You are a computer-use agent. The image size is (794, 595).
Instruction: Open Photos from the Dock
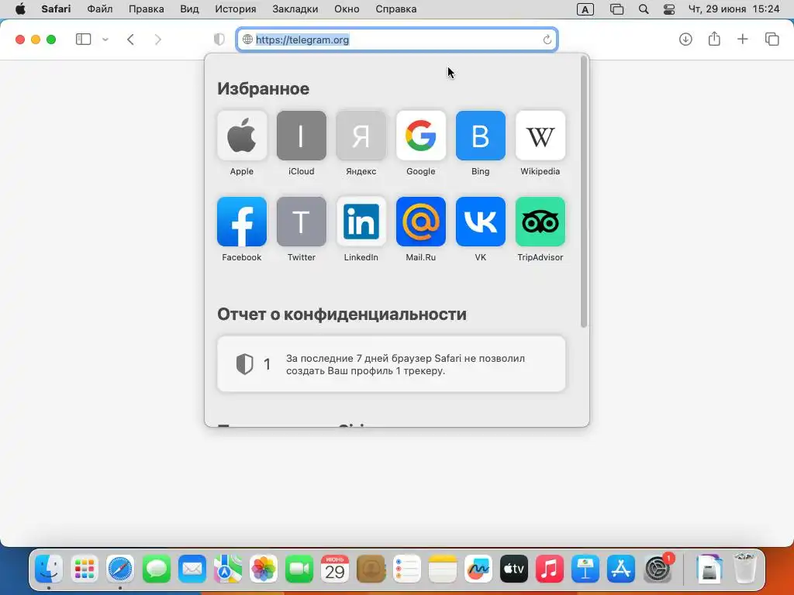pyautogui.click(x=264, y=569)
